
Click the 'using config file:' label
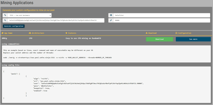(11, 65)
